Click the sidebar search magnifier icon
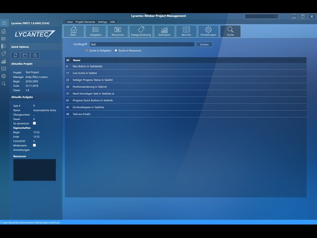The width and height of the screenshot is (317, 238). coord(4,84)
